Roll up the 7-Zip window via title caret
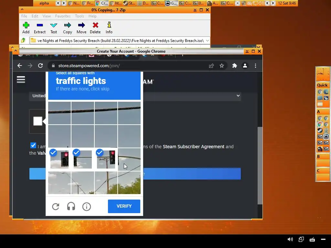The image size is (331, 248). click(x=22, y=10)
